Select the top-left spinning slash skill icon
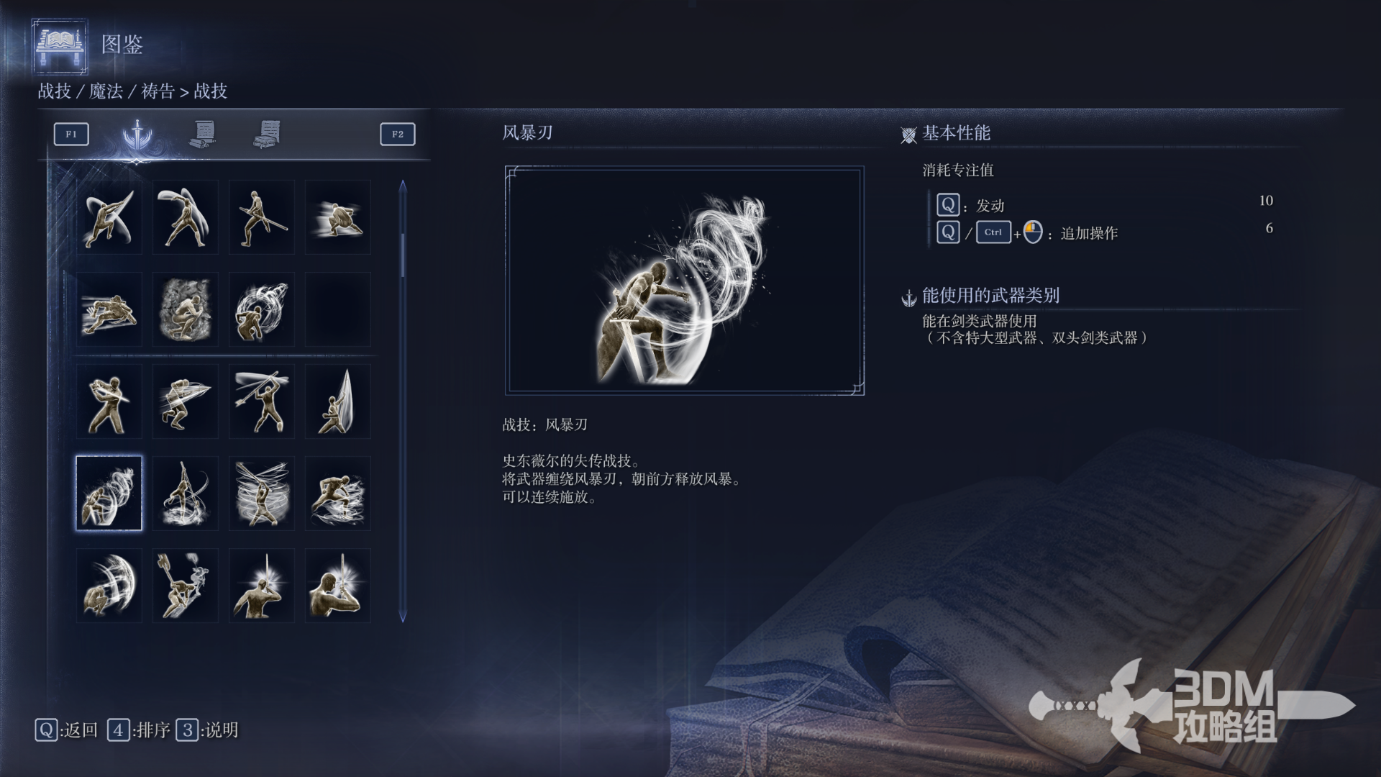 click(x=109, y=217)
